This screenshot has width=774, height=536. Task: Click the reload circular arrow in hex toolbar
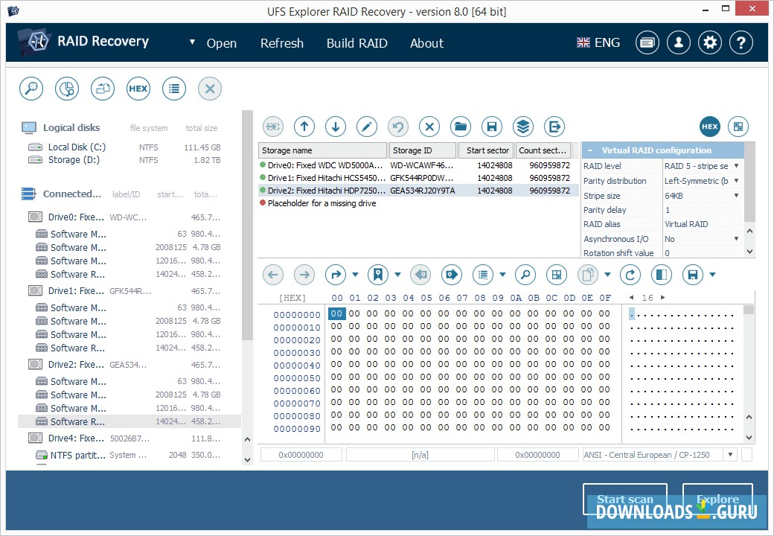[630, 275]
